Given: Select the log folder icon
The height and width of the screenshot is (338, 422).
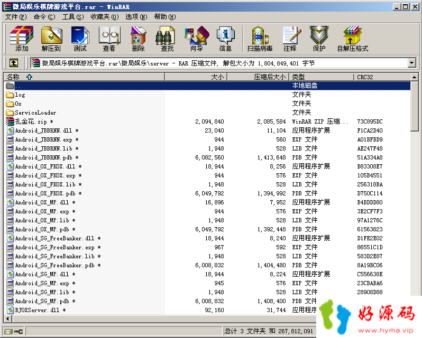Looking at the screenshot, I should (10, 95).
